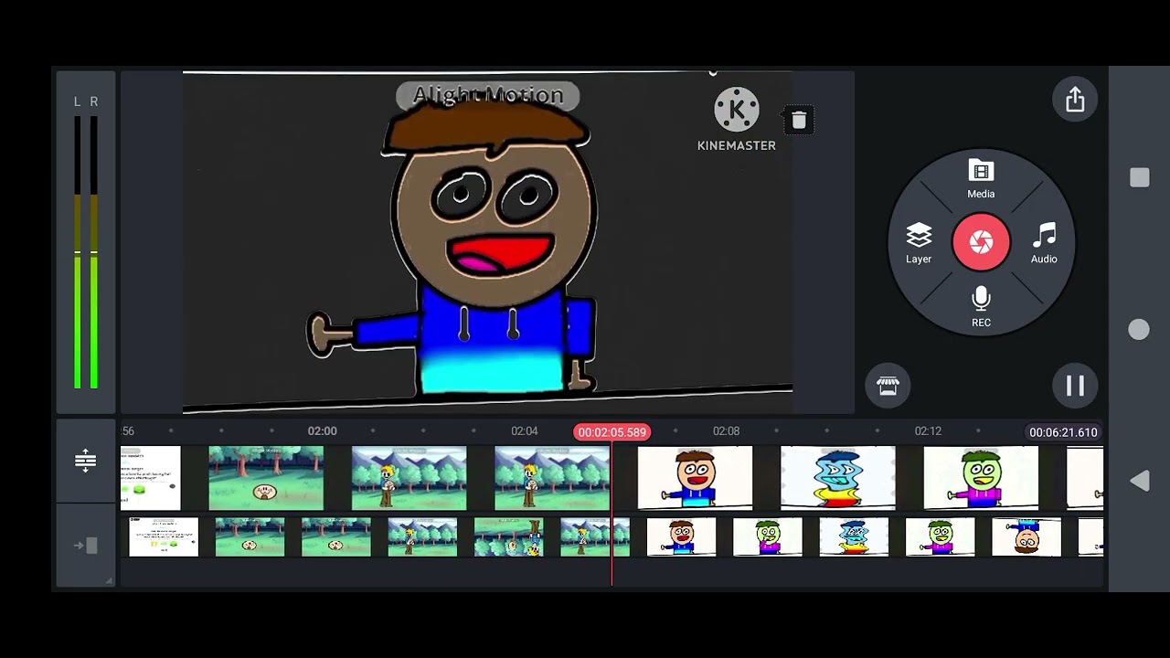Screen dimensions: 1170x658
Task: Open the Layer menu
Action: (x=919, y=244)
